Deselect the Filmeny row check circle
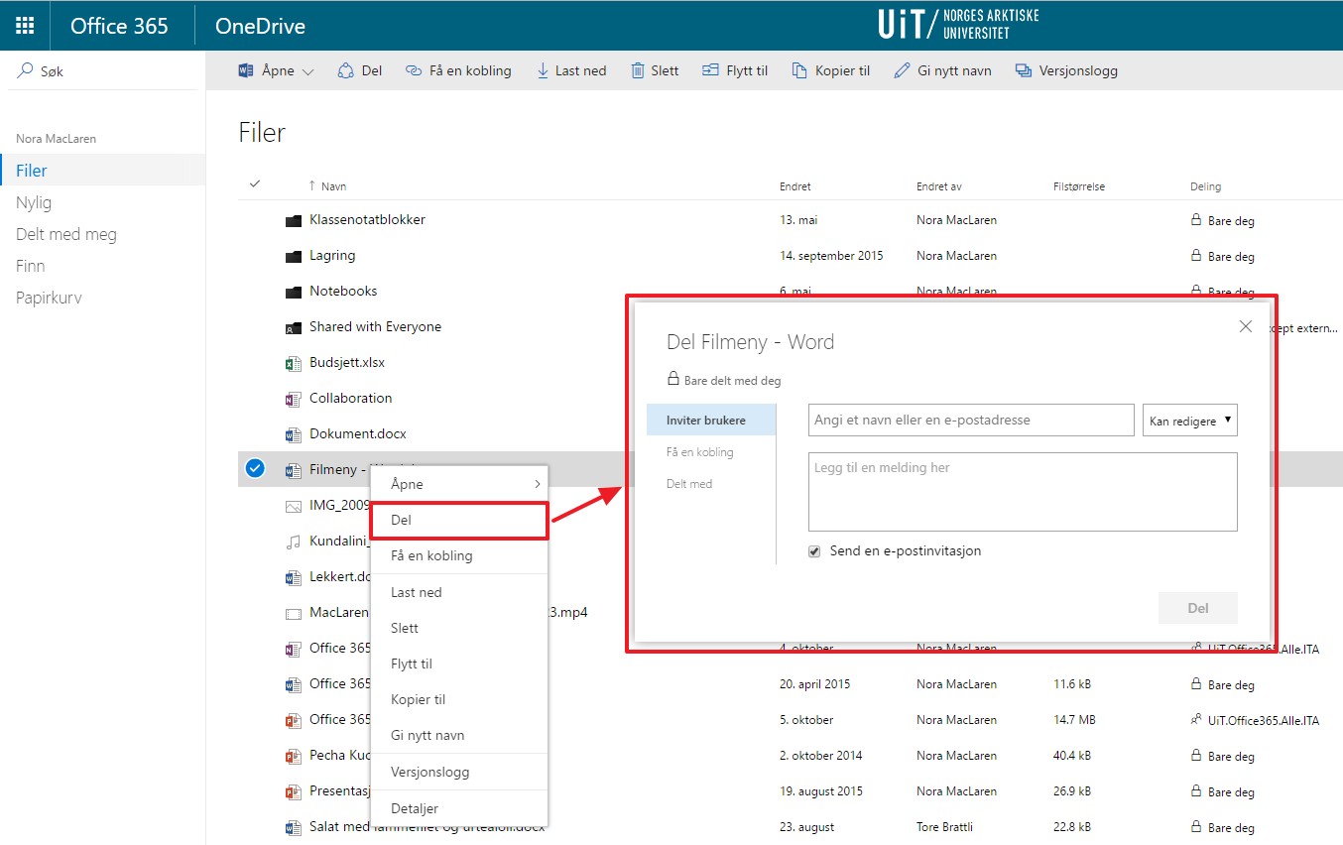The image size is (1343, 845). 255,469
